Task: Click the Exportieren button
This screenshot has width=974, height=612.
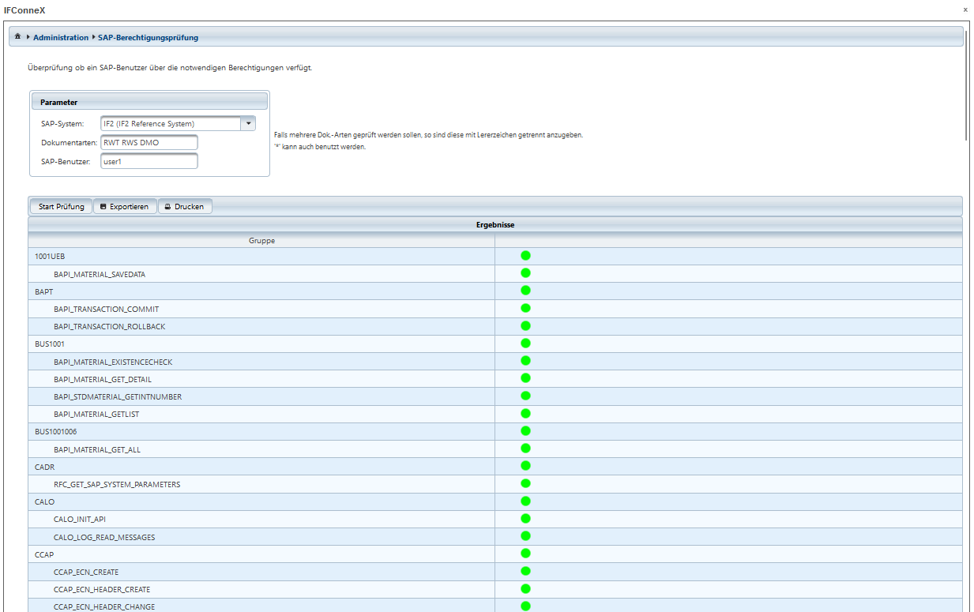Action: tap(125, 206)
